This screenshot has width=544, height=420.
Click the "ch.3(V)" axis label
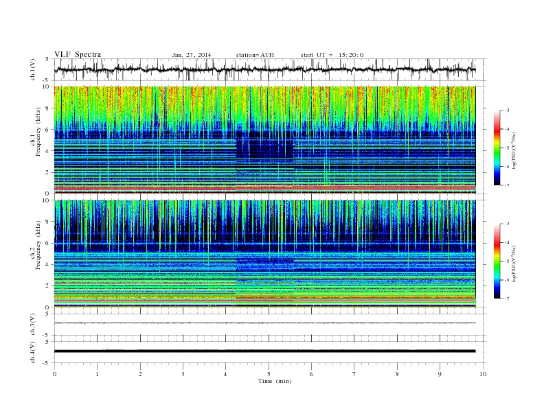point(33,325)
